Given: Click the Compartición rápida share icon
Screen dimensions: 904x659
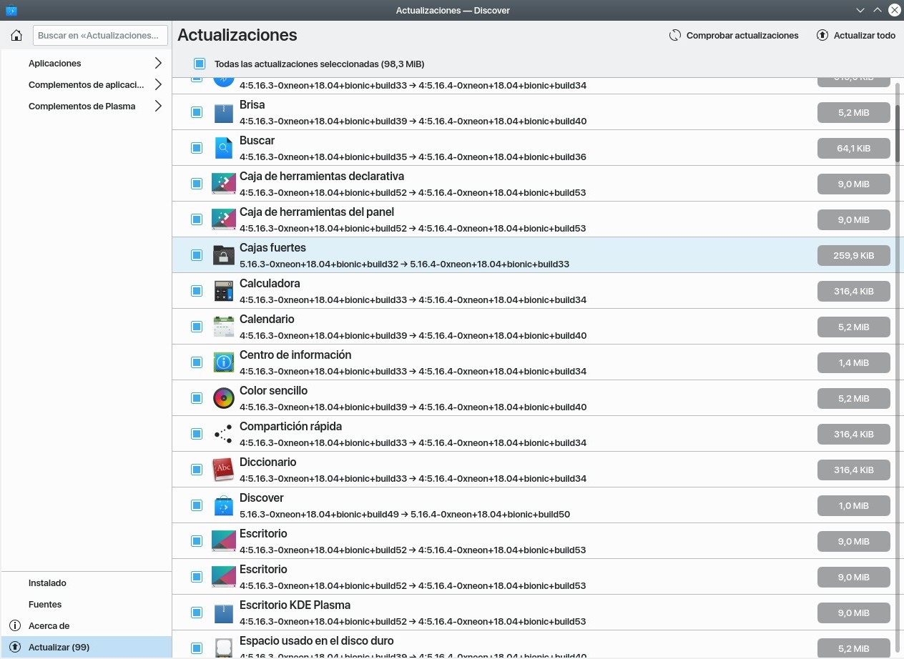Looking at the screenshot, I should [224, 434].
